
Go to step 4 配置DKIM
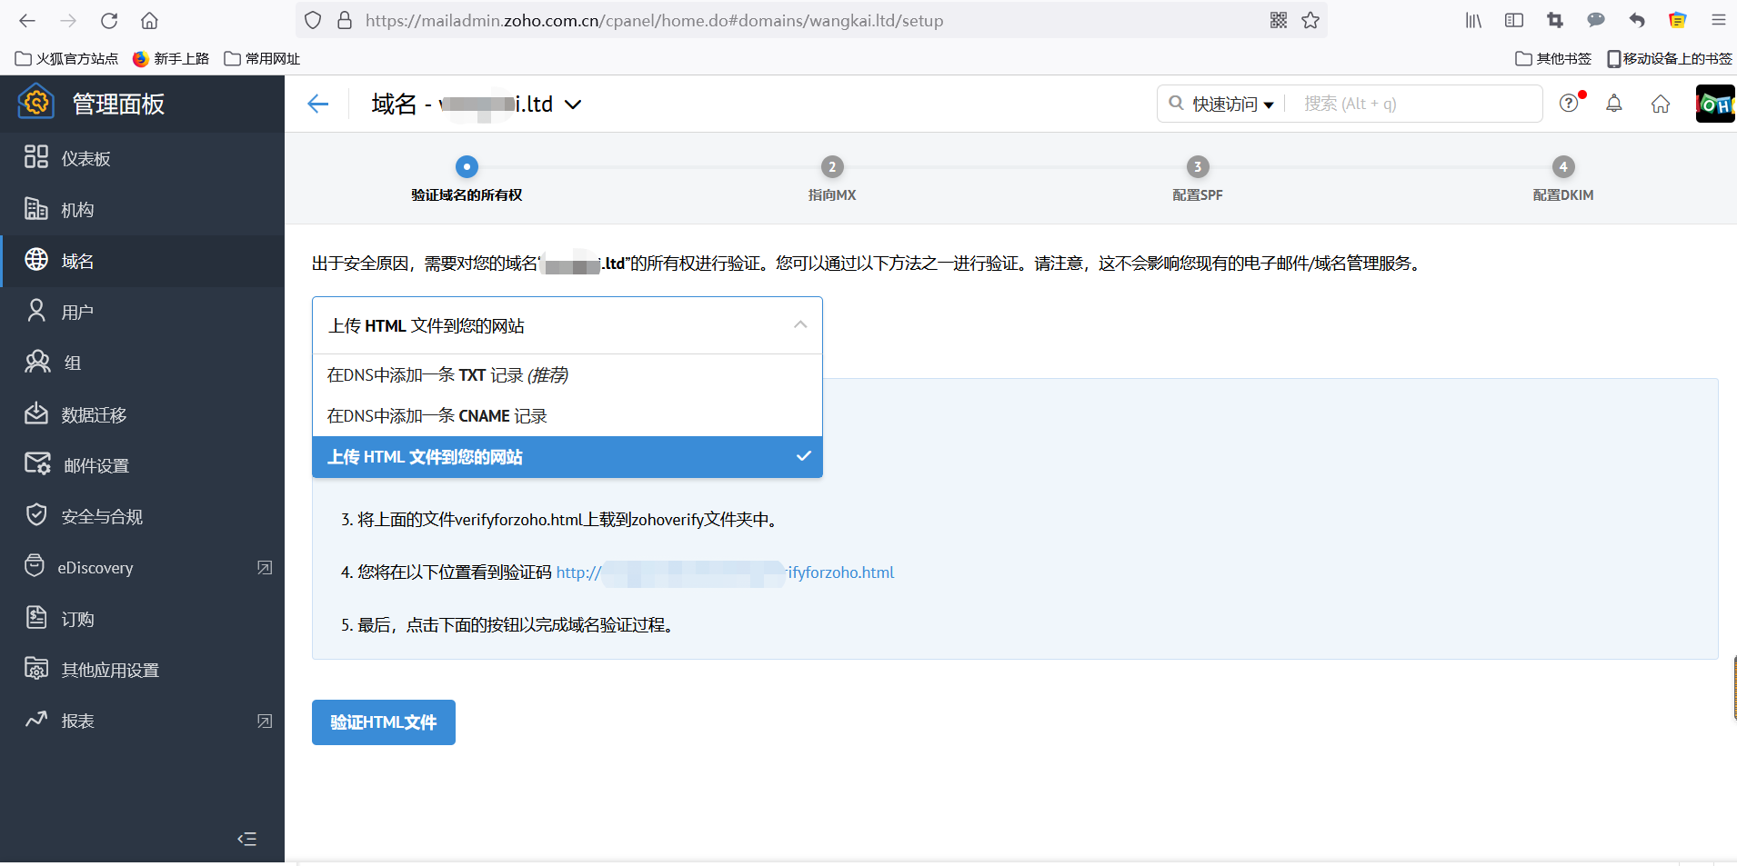[x=1563, y=178]
